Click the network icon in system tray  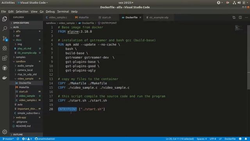234,3
